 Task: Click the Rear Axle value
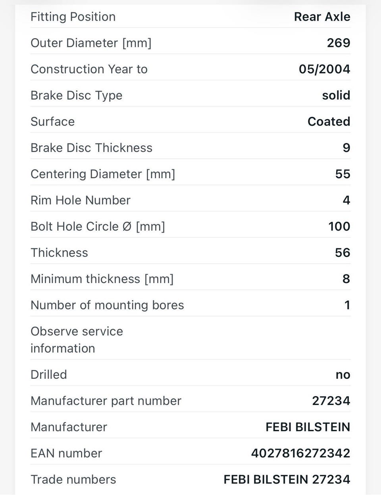point(322,17)
